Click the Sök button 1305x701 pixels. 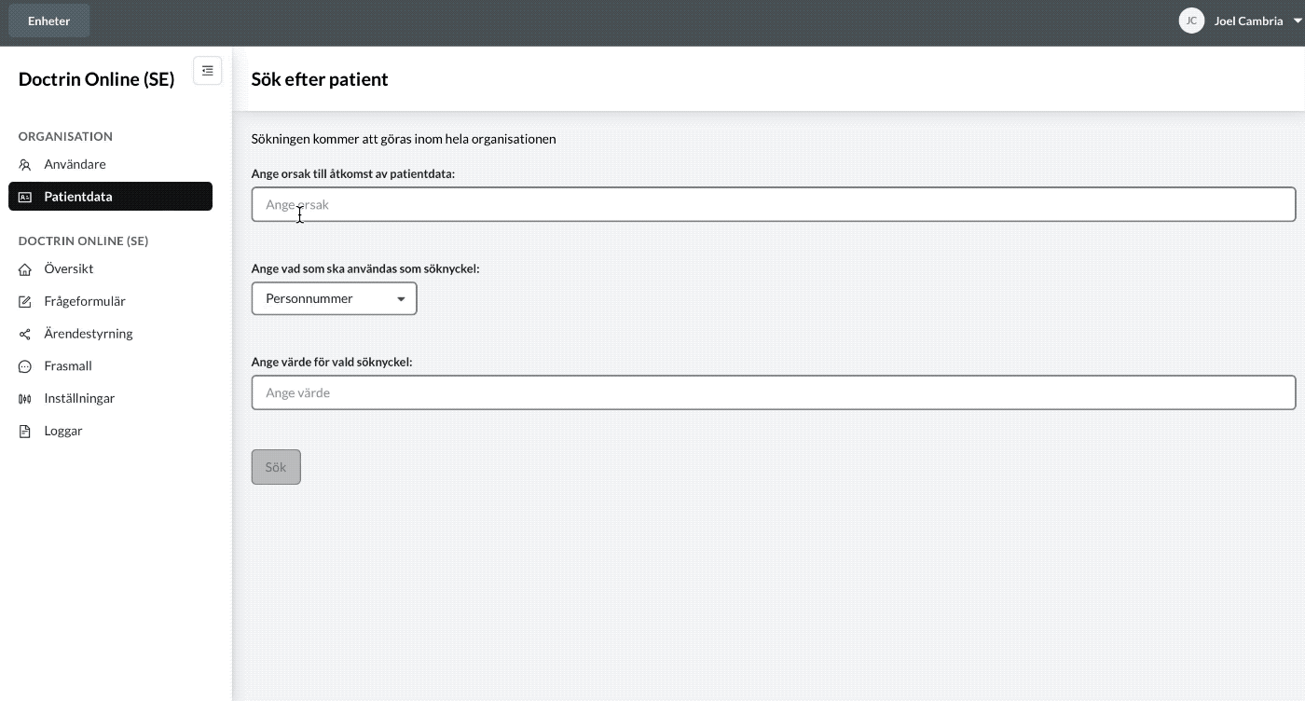point(276,467)
